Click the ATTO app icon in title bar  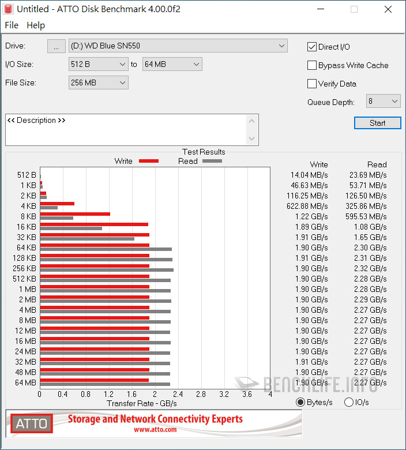pos(7,9)
